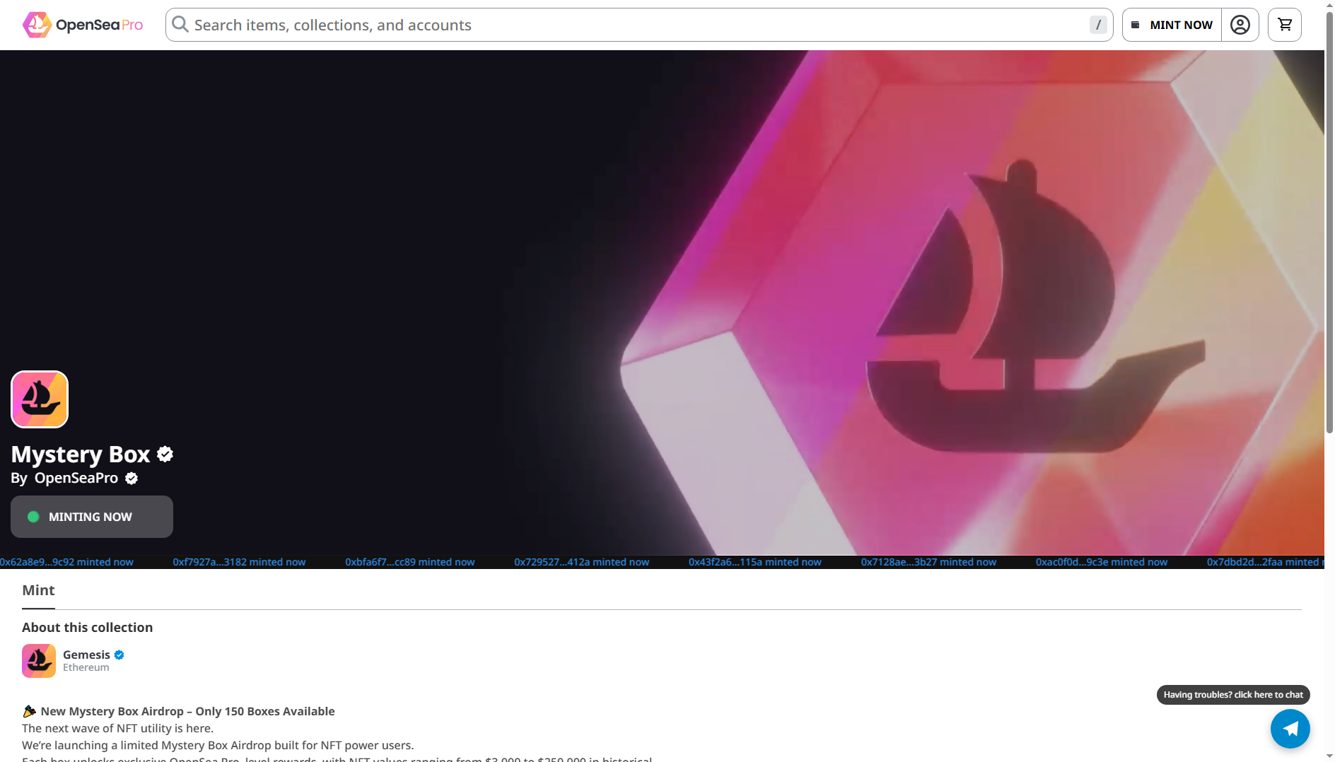The width and height of the screenshot is (1335, 762).
Task: Click the Mystery Box collection avatar
Action: (x=40, y=399)
